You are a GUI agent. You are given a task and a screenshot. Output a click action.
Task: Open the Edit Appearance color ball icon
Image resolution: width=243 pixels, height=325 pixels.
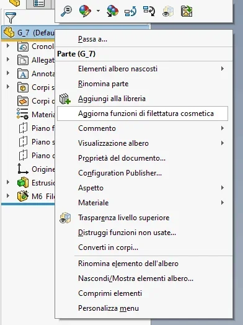85,11
